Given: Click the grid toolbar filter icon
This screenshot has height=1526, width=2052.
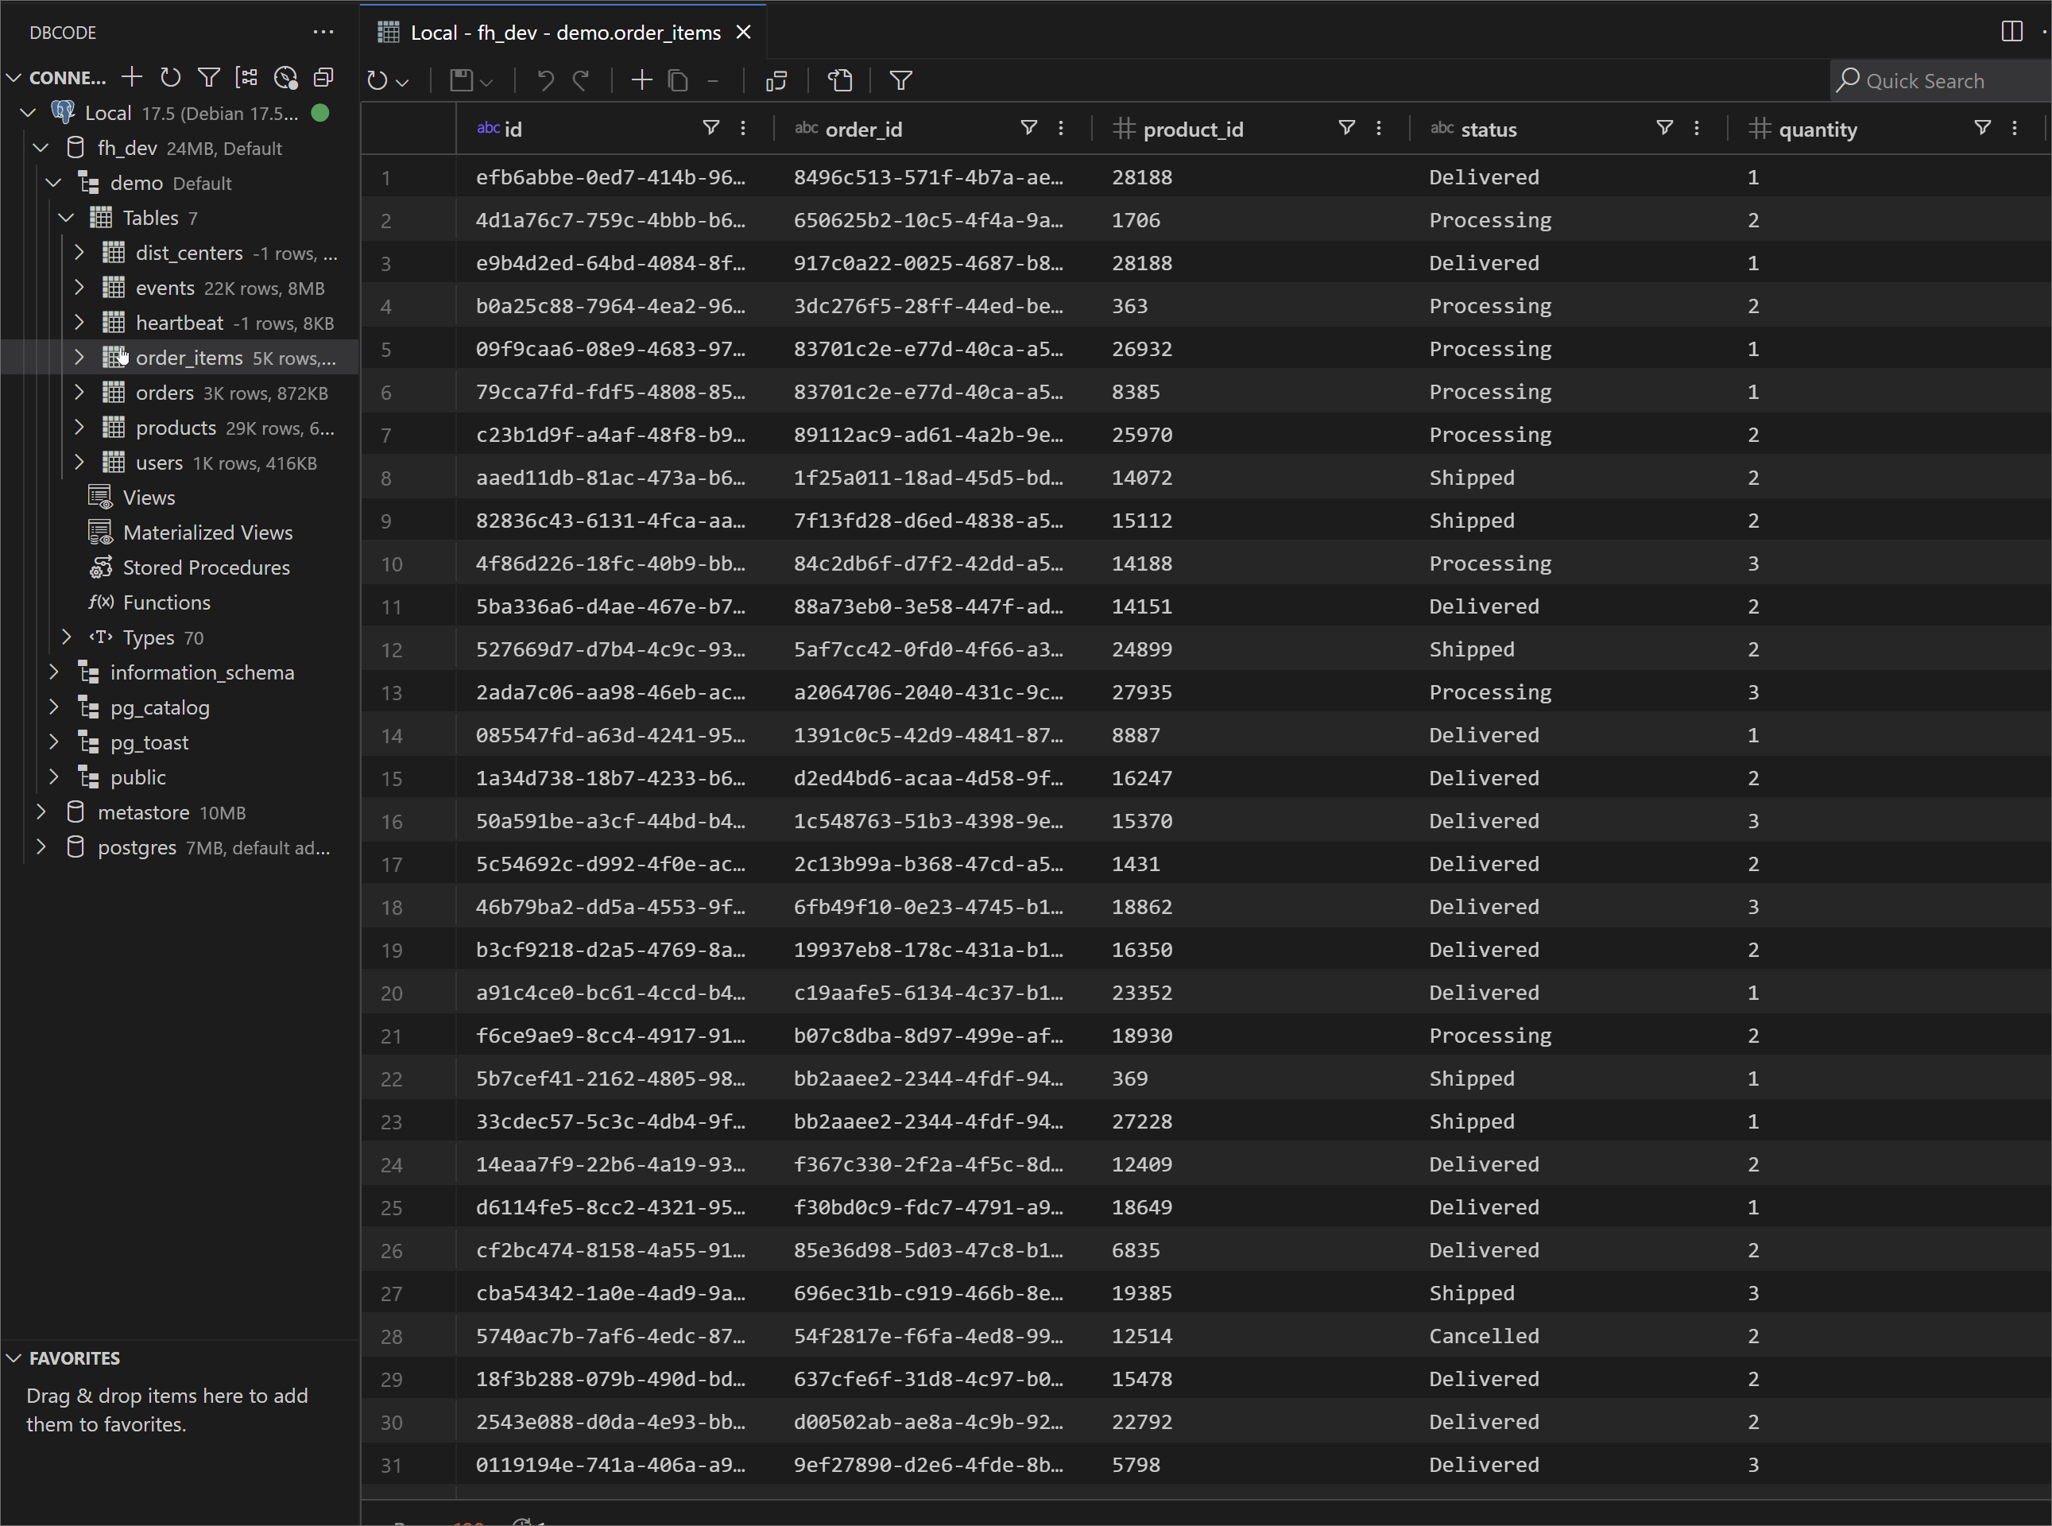Looking at the screenshot, I should point(900,80).
